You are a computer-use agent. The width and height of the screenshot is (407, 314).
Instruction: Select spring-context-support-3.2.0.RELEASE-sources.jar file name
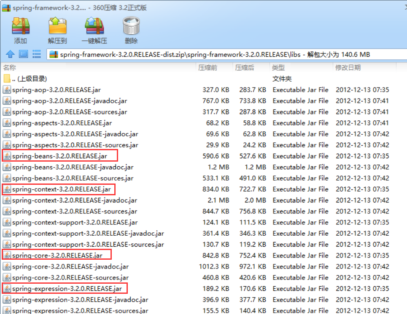pos(88,245)
